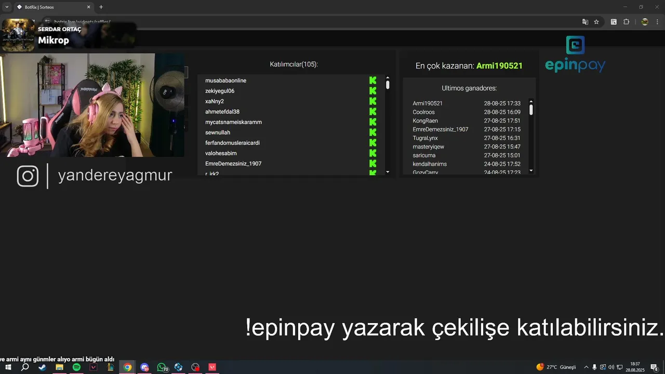Click the Kick icon on the sewnullah row
This screenshot has width=665, height=374.
coord(373,132)
